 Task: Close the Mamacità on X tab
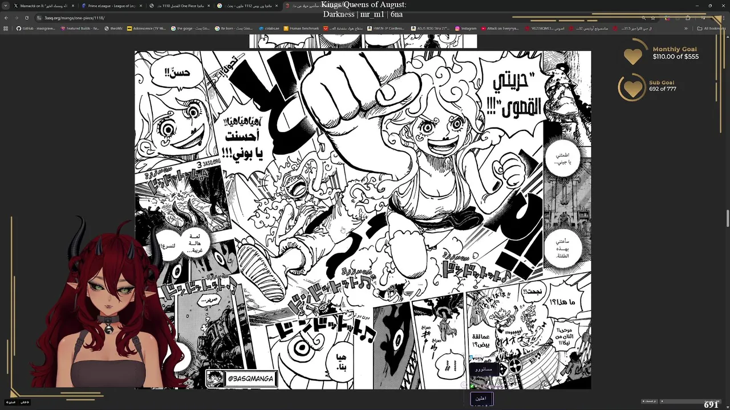pyautogui.click(x=72, y=6)
